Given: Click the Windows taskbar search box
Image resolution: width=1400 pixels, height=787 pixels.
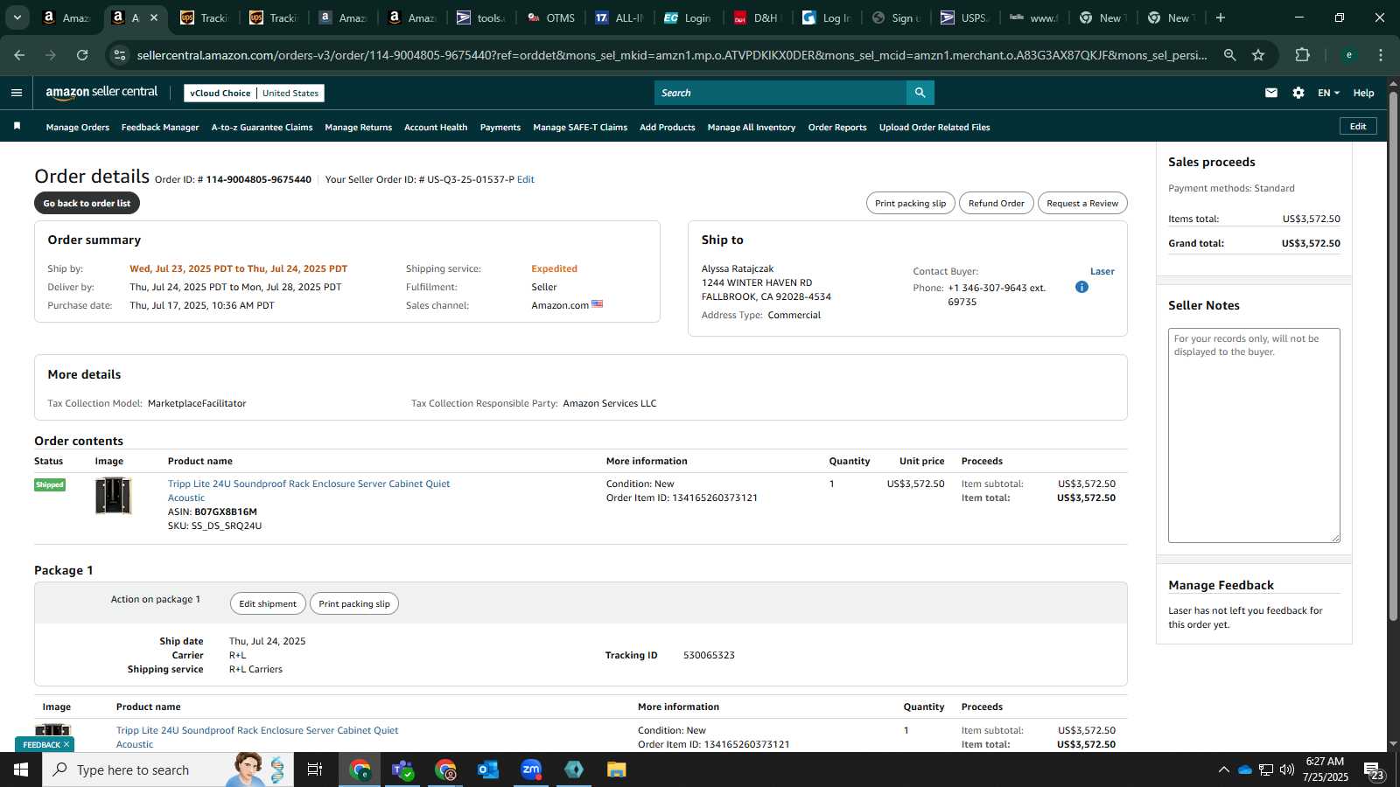Looking at the screenshot, I should pyautogui.click(x=166, y=770).
